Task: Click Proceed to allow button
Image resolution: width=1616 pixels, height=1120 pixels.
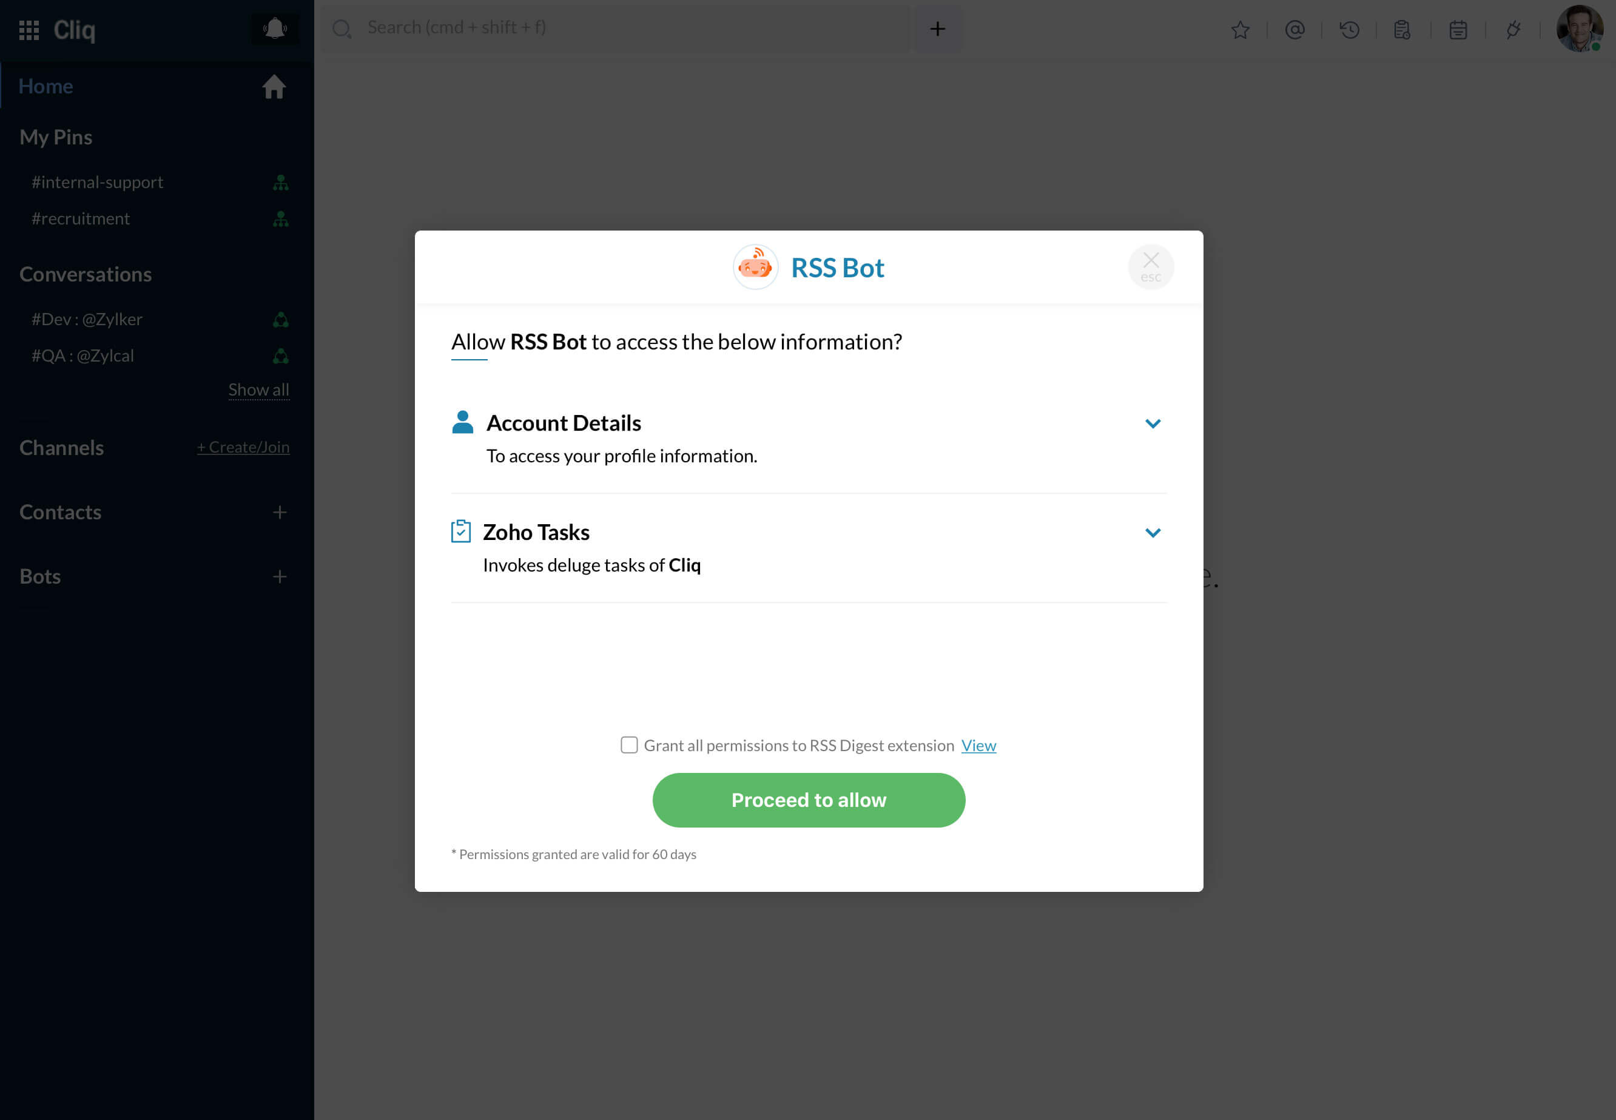Action: [x=809, y=800]
